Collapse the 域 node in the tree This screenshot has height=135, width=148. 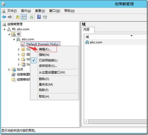pyautogui.click(x=9, y=34)
